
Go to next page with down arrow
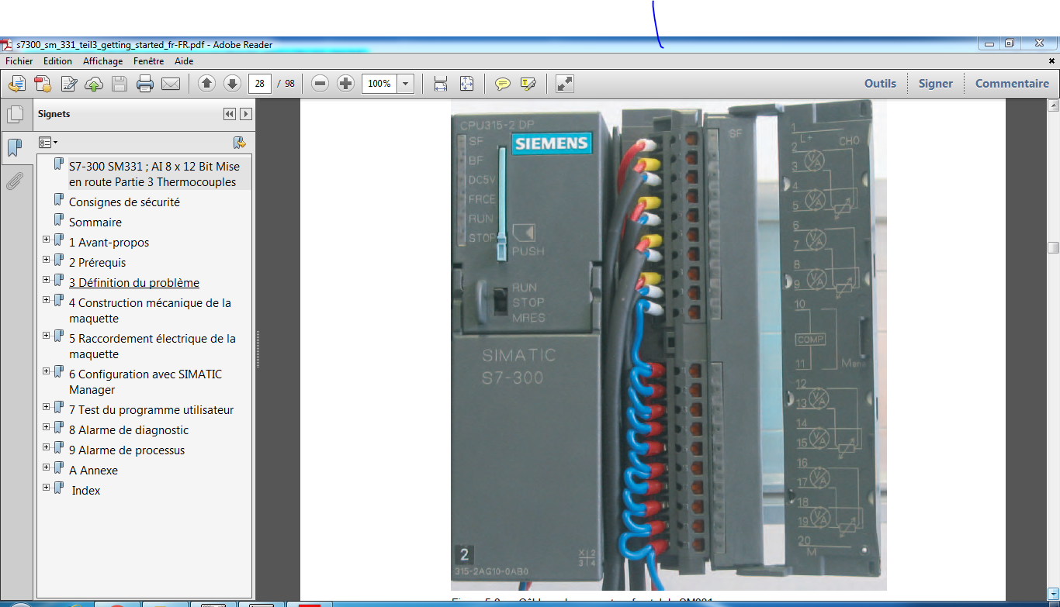pos(232,84)
